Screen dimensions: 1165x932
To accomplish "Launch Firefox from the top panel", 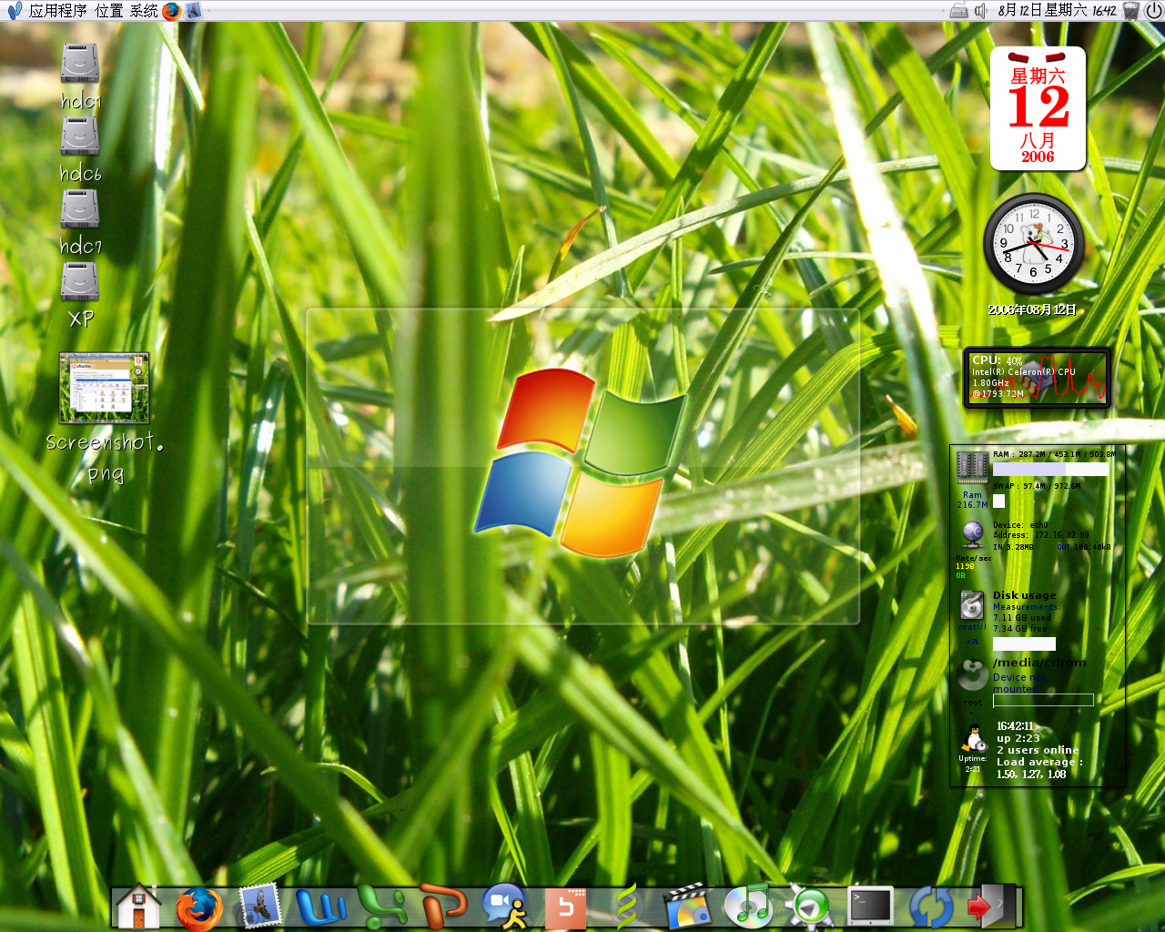I will pyautogui.click(x=171, y=11).
